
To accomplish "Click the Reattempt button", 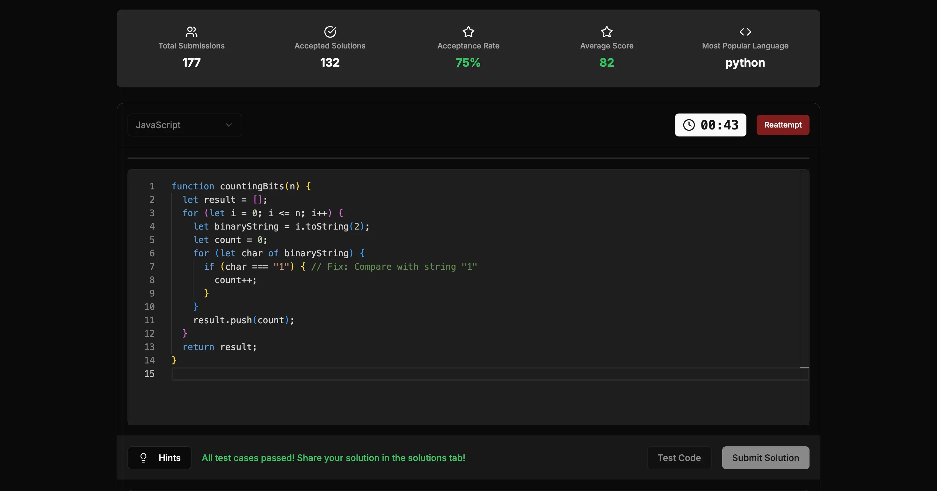I will click(x=783, y=125).
